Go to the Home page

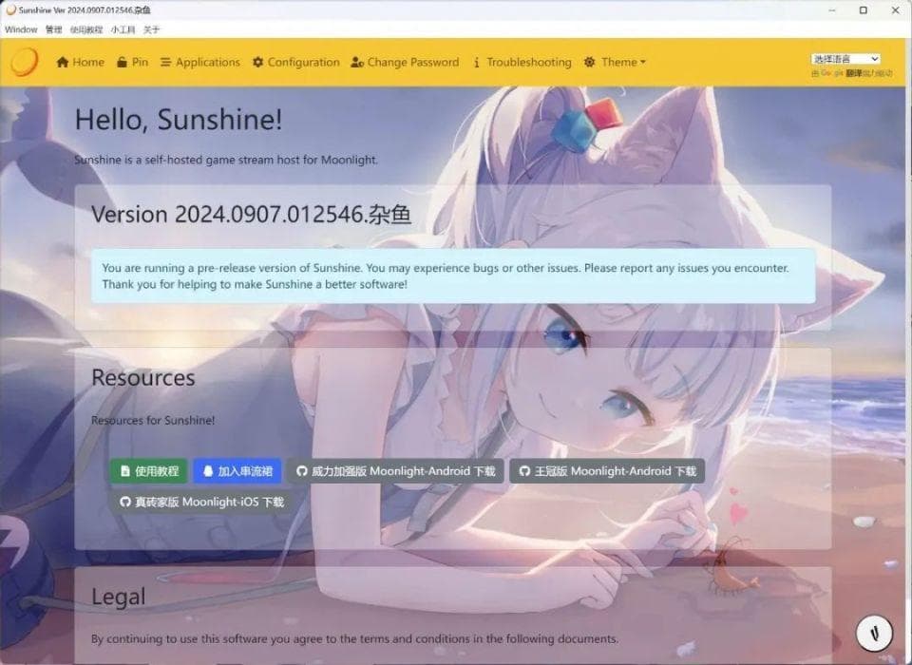pos(80,63)
